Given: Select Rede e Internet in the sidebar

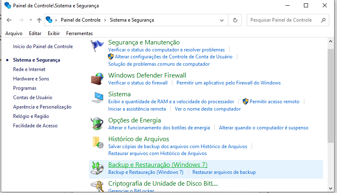Looking at the screenshot, I should [x=29, y=69].
